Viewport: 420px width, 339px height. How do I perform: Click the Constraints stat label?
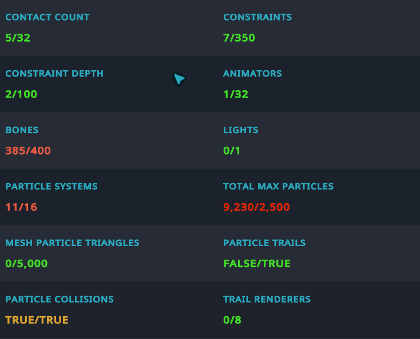coord(257,17)
